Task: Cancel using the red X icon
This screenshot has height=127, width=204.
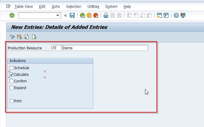Action: point(96,15)
